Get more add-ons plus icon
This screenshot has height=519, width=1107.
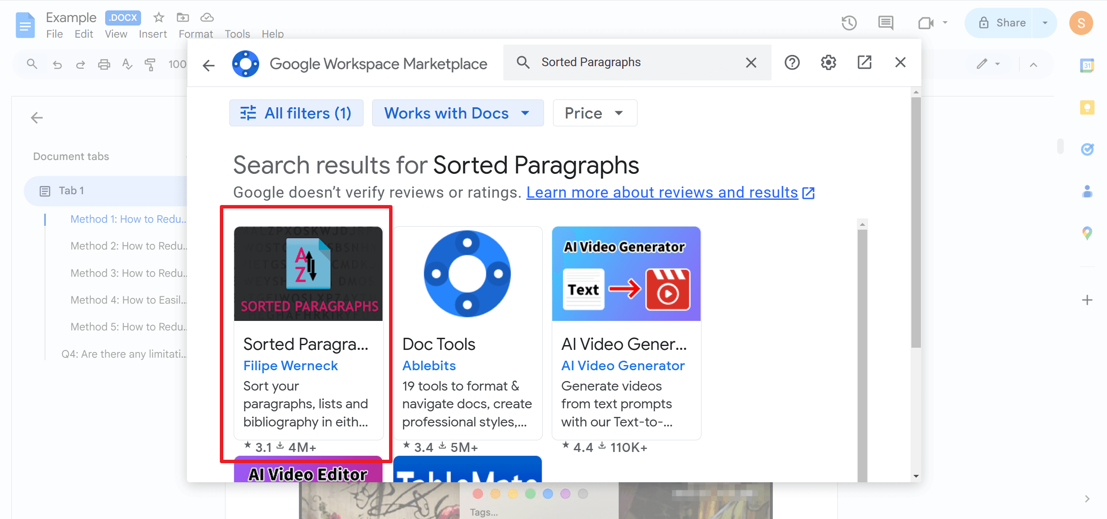(x=1087, y=300)
